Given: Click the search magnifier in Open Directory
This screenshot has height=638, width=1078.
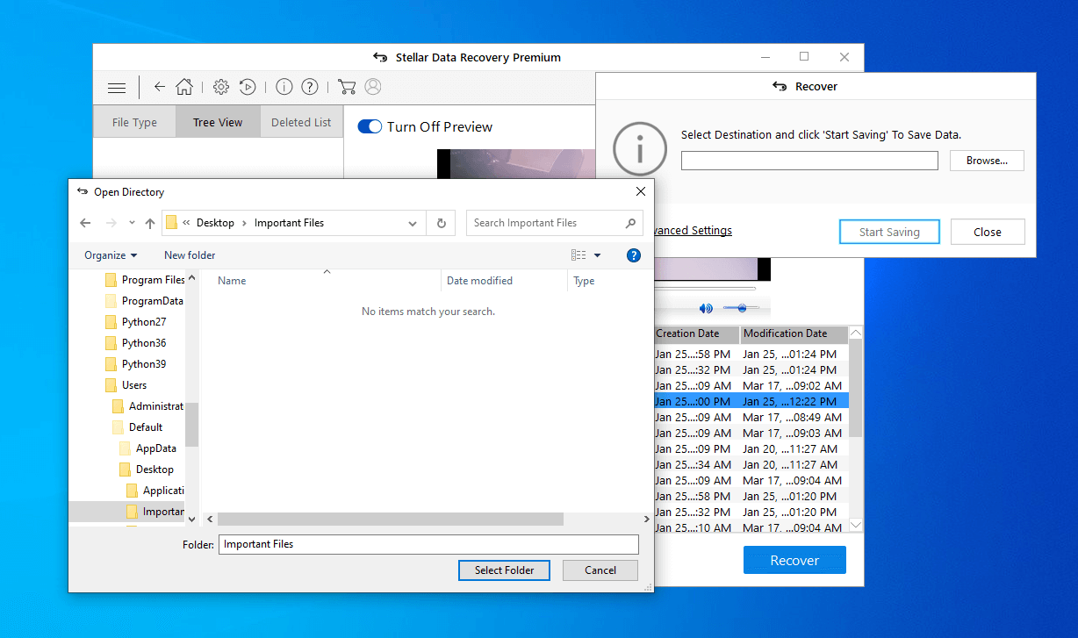Looking at the screenshot, I should [630, 223].
